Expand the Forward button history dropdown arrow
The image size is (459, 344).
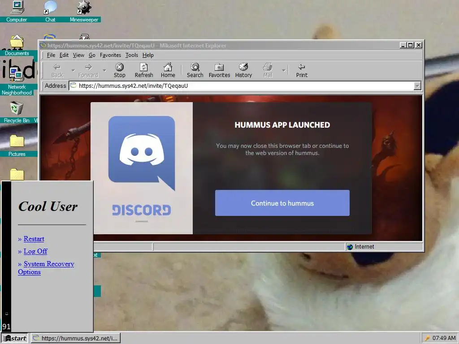point(104,70)
